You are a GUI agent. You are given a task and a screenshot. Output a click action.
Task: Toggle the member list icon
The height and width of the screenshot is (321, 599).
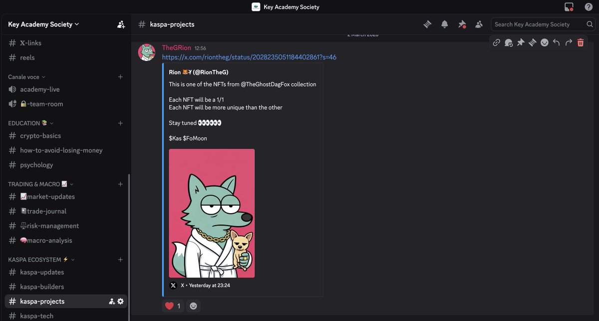479,24
